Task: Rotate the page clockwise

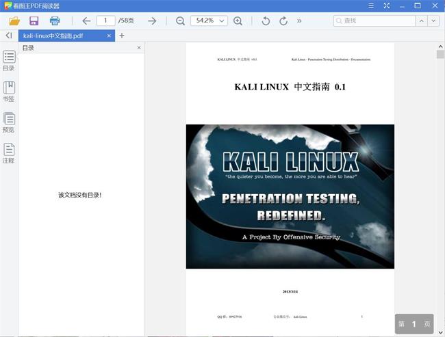Action: (x=283, y=21)
